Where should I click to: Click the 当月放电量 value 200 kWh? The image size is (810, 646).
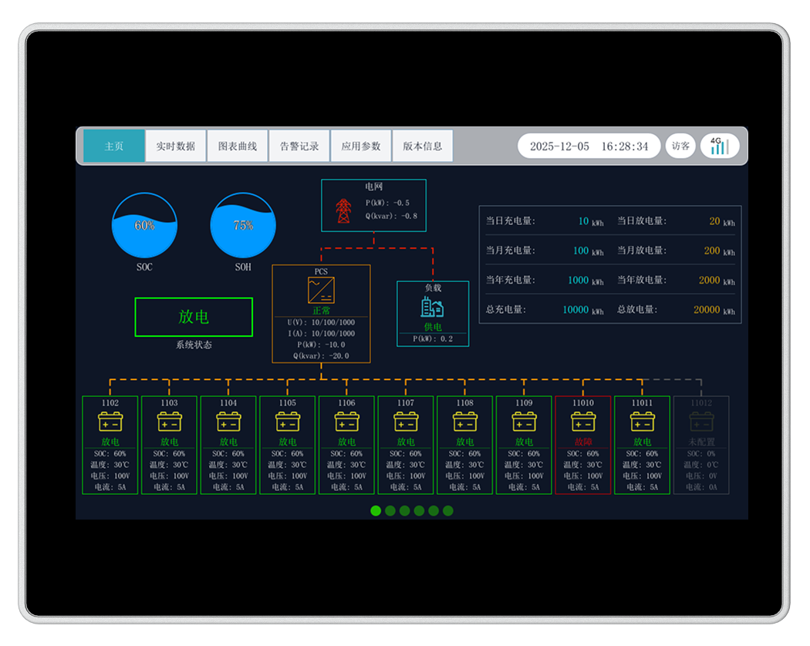[x=720, y=251]
